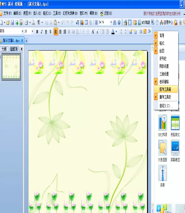This screenshot has height=213, width=185.
Task: Center-align the text
Action: tap(60, 31)
